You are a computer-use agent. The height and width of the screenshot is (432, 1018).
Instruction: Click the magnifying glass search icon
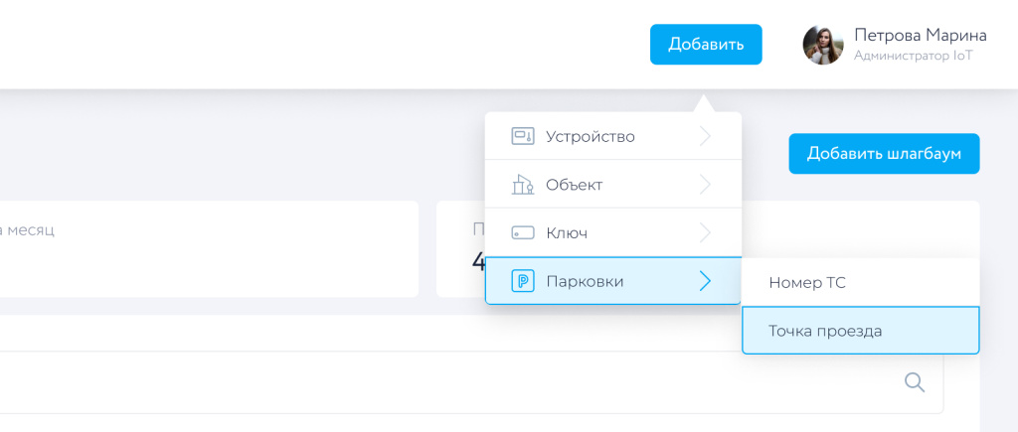point(915,382)
